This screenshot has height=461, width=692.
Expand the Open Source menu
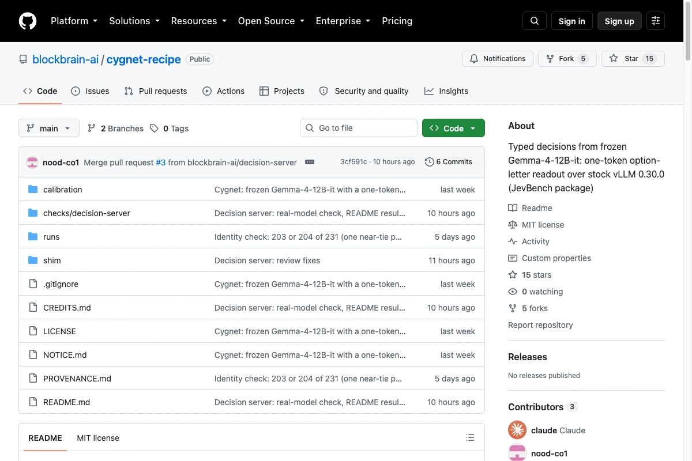point(271,21)
